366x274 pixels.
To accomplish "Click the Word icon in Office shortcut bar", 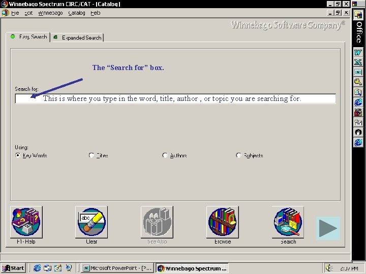I will 358,52.
